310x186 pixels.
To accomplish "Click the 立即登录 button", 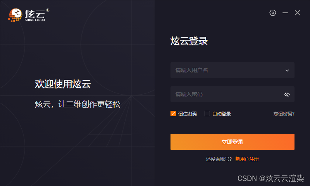I will (x=232, y=142).
